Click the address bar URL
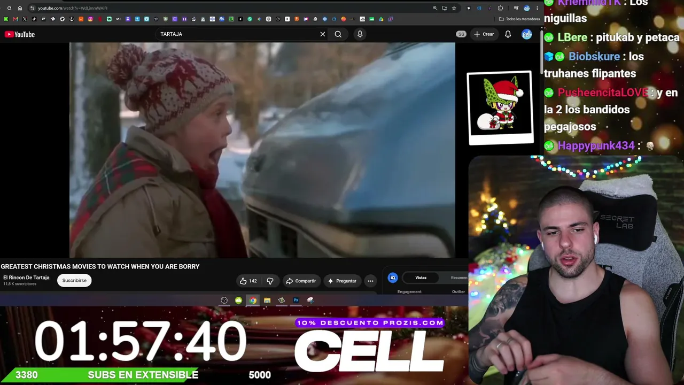This screenshot has width=684, height=385. [73, 8]
